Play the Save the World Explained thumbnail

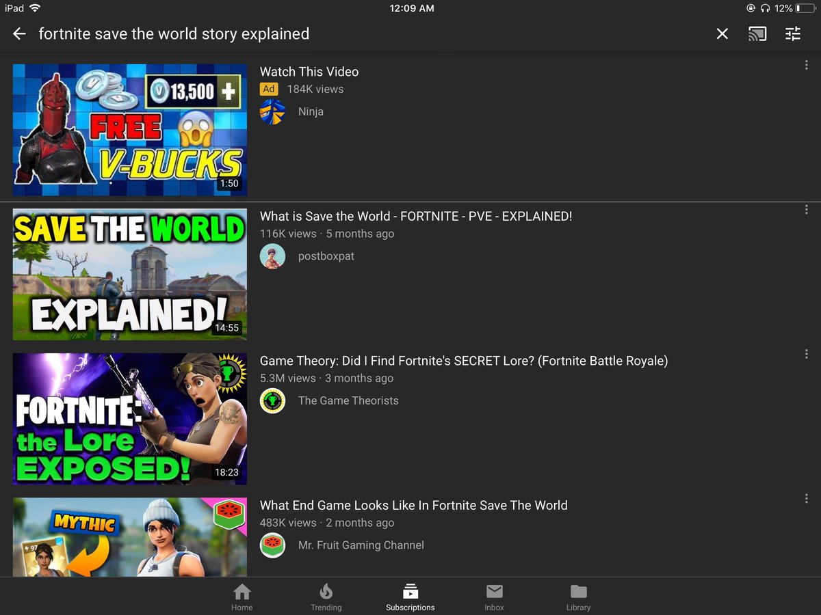tap(130, 275)
